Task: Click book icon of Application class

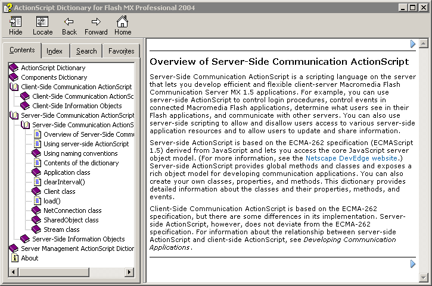Action: [36, 172]
